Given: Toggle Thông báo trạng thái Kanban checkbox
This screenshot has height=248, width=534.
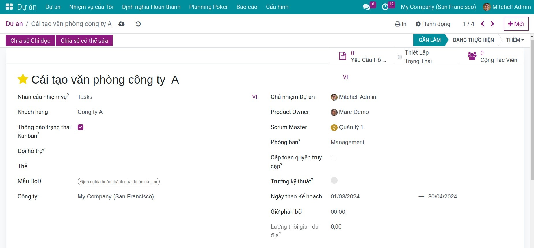Looking at the screenshot, I should pyautogui.click(x=81, y=127).
